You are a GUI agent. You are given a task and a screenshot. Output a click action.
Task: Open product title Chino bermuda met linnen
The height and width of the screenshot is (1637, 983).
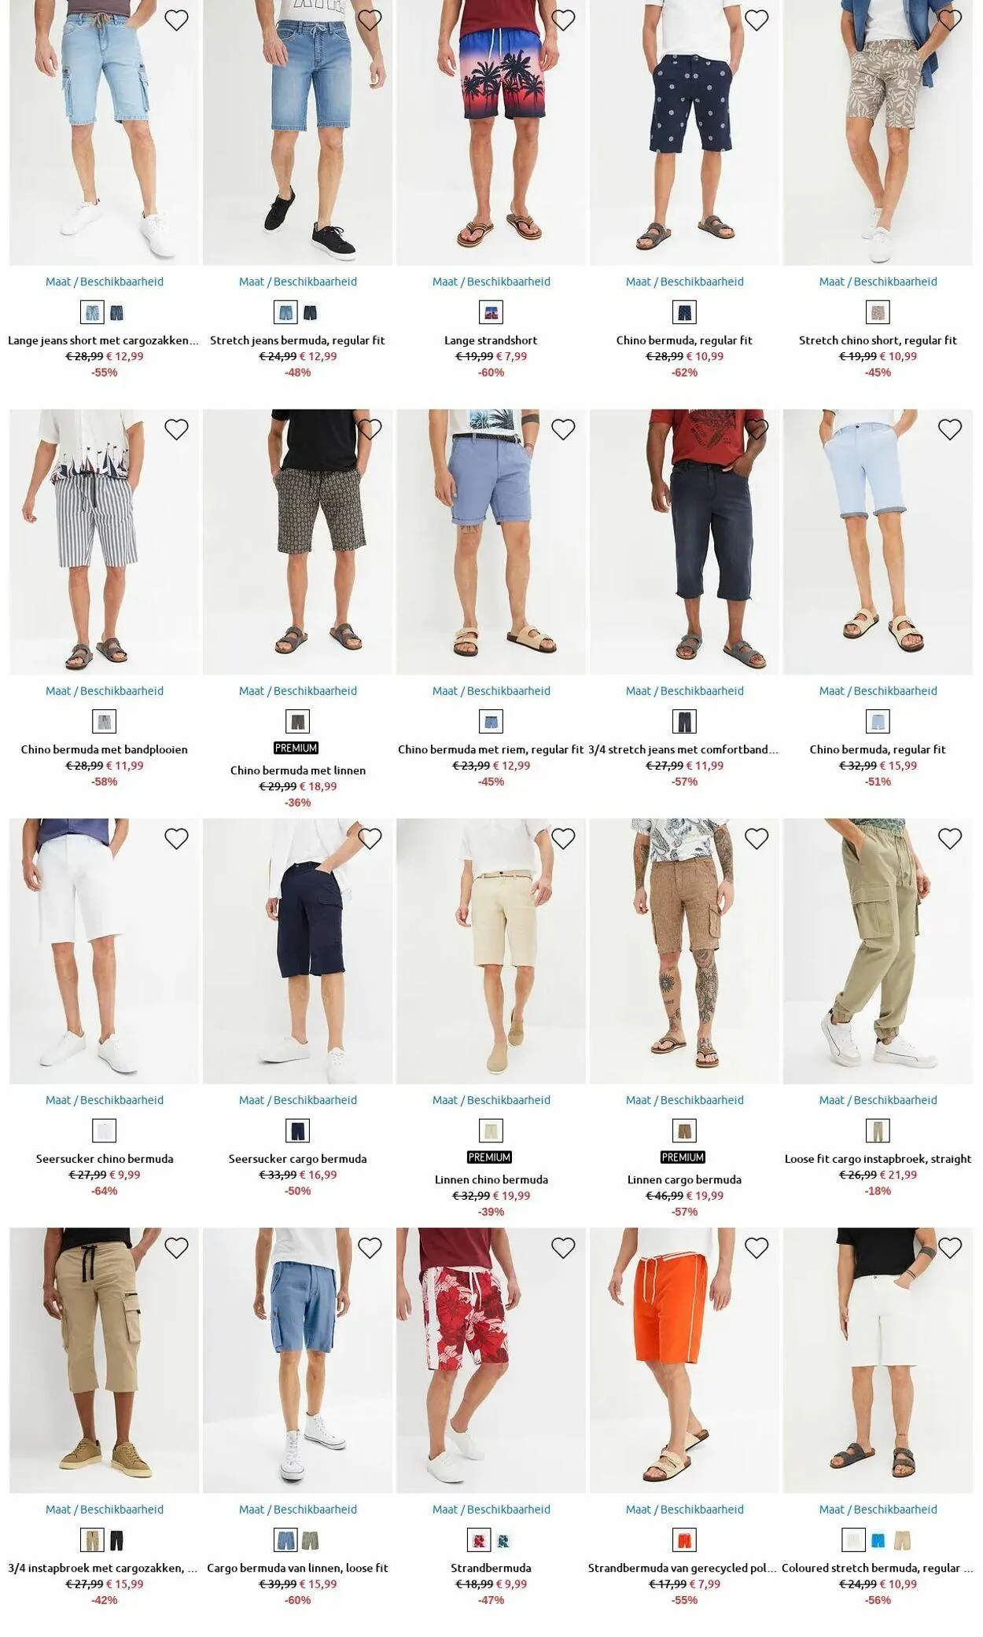point(298,771)
